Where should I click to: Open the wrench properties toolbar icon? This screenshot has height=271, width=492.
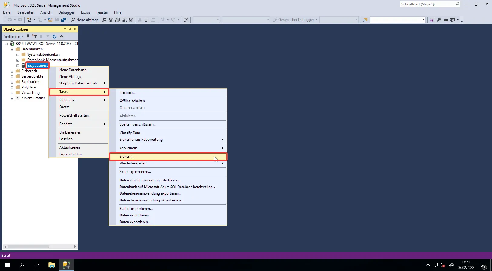pyautogui.click(x=439, y=20)
